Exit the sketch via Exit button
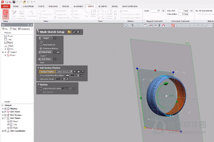Image resolution: width=214 pixels, height=142 pixels. coord(6,14)
